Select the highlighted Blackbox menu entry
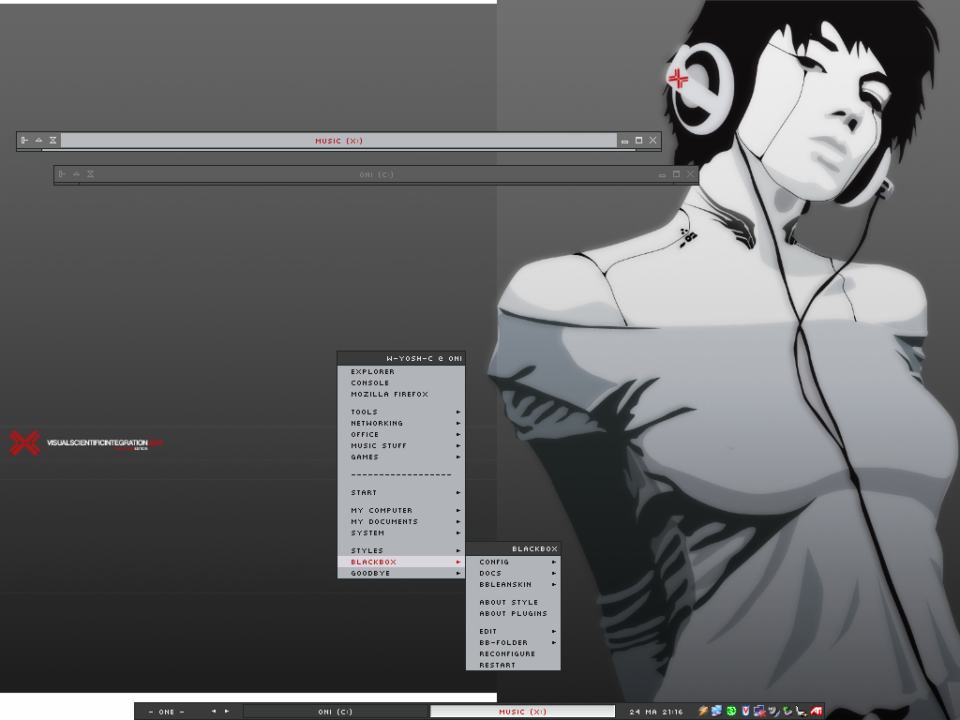This screenshot has height=720, width=960. (401, 562)
